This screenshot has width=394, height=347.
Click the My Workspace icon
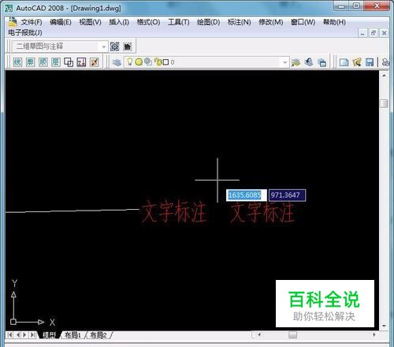(x=128, y=47)
